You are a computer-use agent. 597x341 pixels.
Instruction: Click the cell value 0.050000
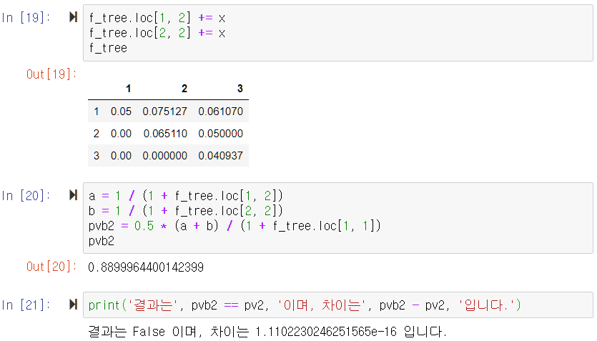coord(220,134)
